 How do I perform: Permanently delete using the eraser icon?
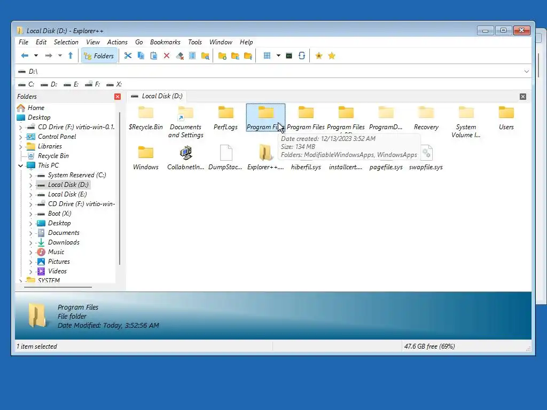point(179,56)
